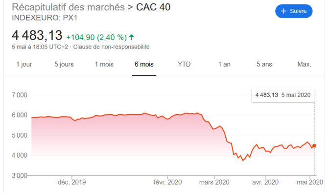
Task: Select the 6 mois tab
Action: click(x=144, y=64)
